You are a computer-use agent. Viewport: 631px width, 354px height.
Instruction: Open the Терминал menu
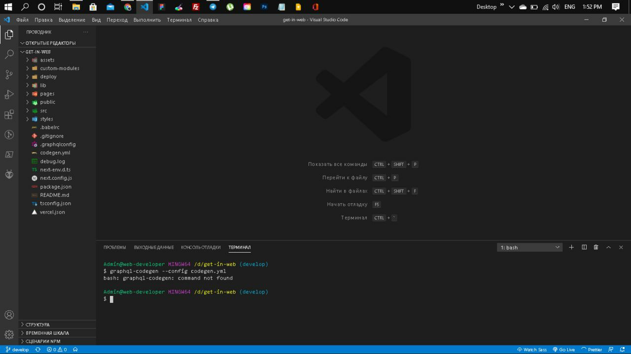(x=179, y=20)
